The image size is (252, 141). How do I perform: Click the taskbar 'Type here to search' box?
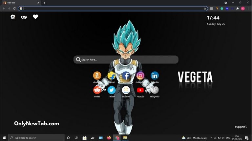pos(36,138)
